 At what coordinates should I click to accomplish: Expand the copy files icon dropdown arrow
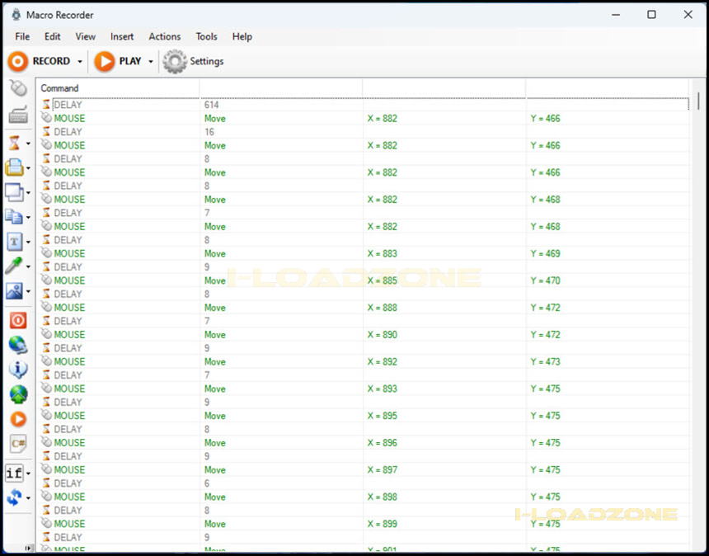coord(28,218)
